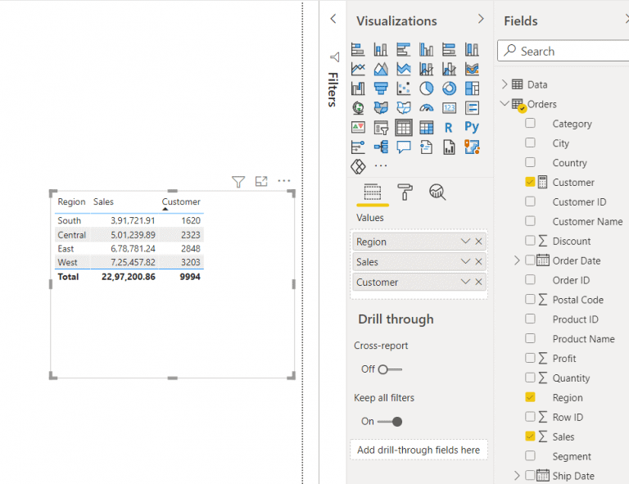Click the focus mode icon above table

[x=261, y=181]
